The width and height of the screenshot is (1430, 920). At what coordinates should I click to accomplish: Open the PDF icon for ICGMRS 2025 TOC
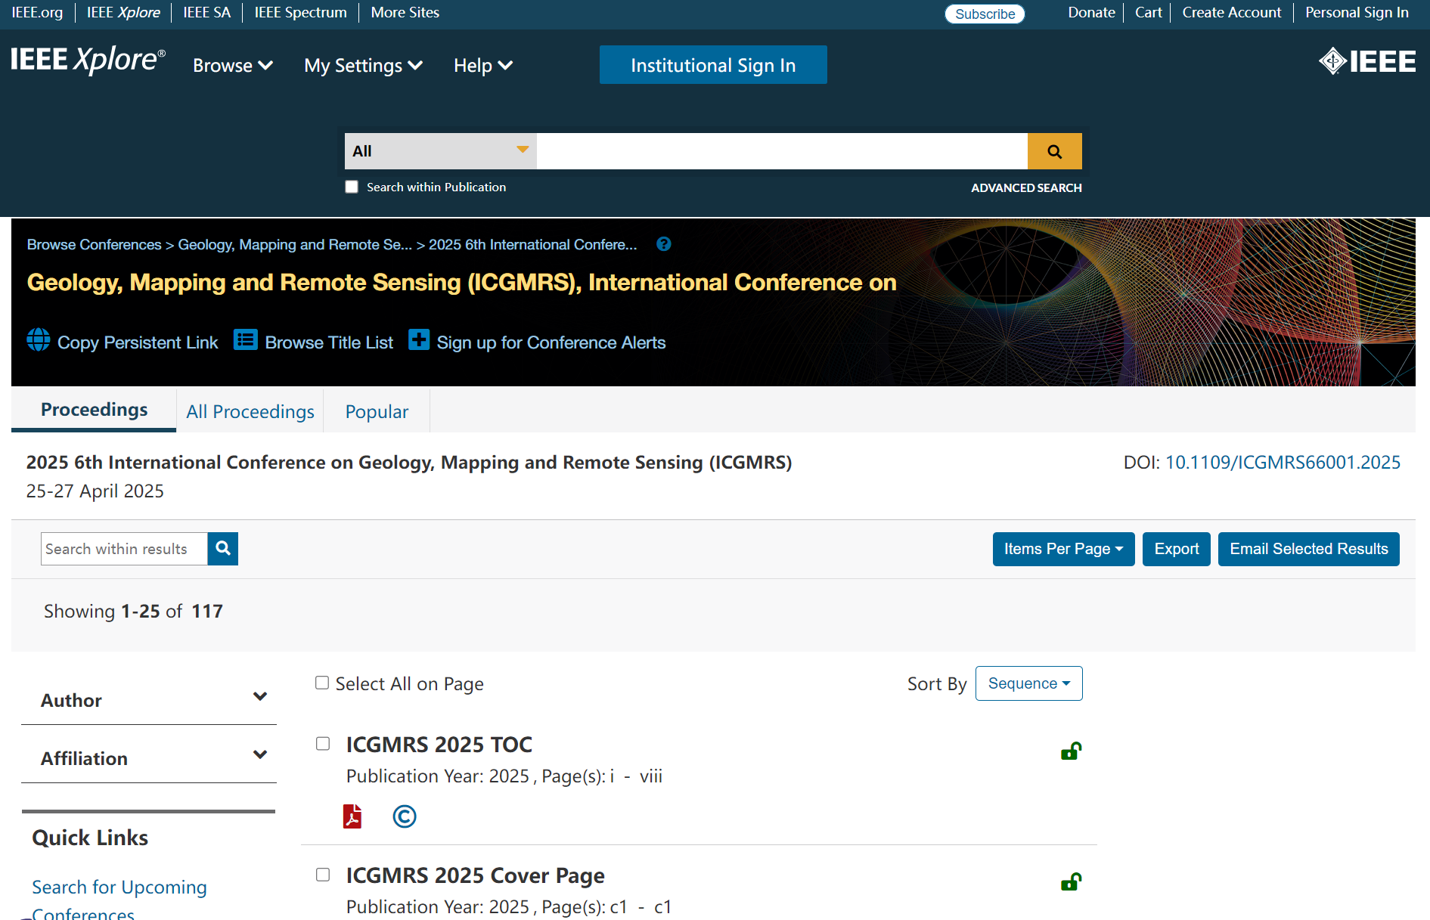[352, 816]
